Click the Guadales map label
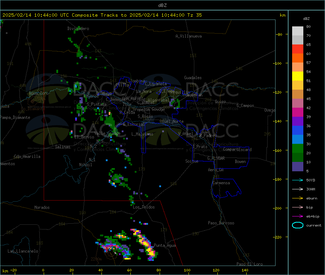The width and height of the screenshot is (325, 275). coord(193,78)
